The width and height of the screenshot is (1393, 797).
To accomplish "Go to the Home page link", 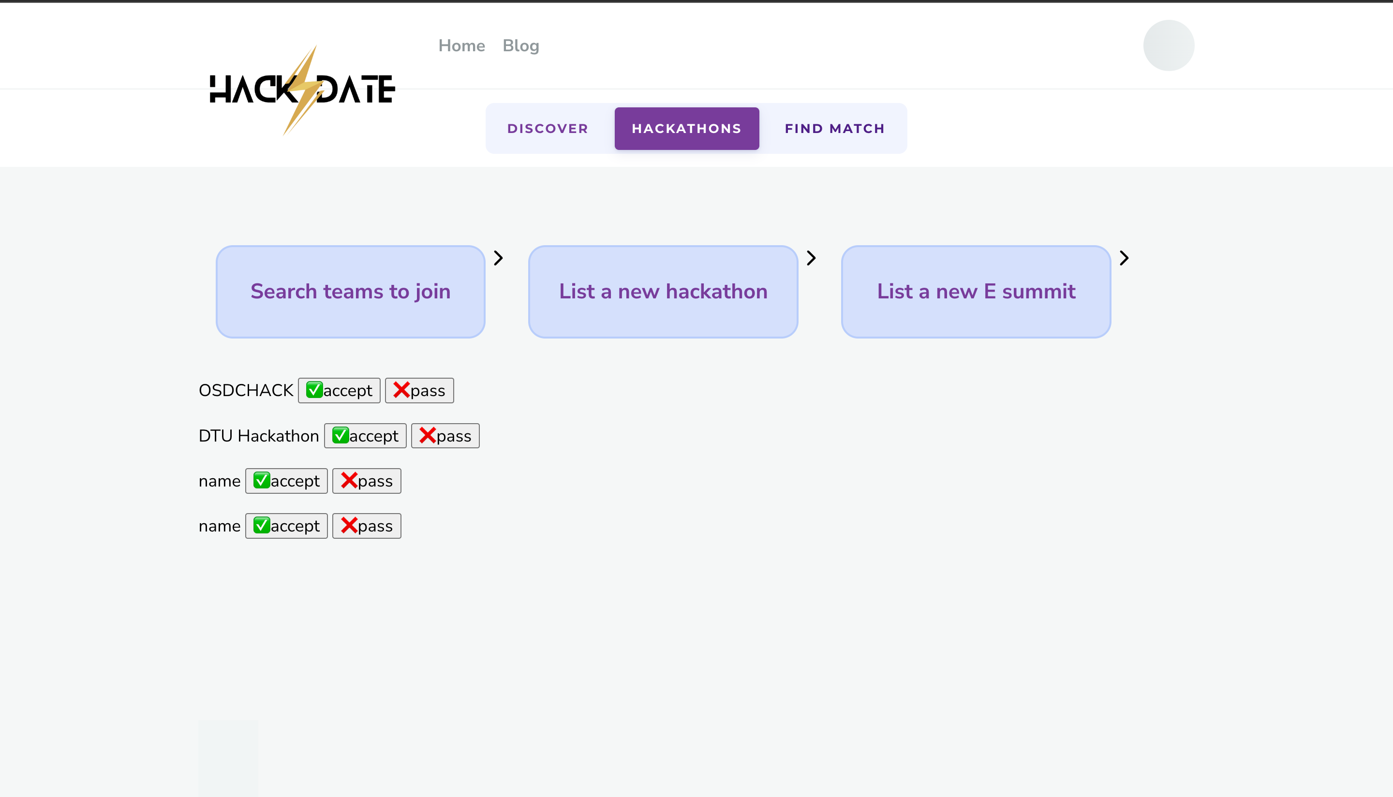I will (x=461, y=45).
